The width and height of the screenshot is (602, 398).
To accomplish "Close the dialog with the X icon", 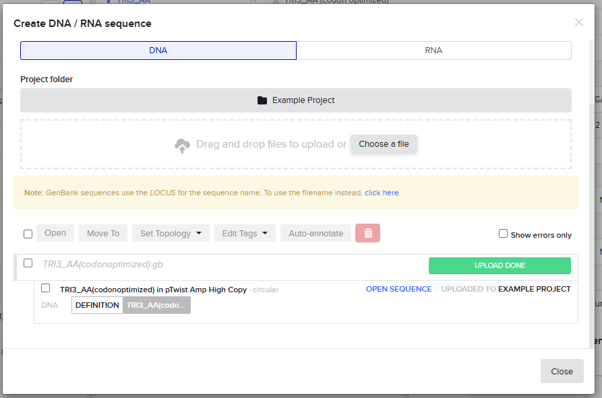I will click(x=578, y=22).
